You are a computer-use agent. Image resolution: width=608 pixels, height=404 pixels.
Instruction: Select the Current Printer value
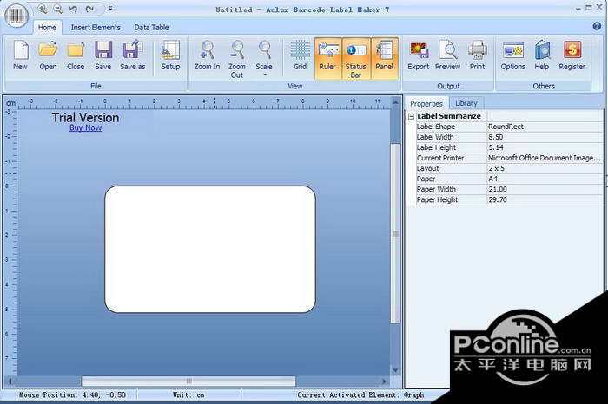545,158
